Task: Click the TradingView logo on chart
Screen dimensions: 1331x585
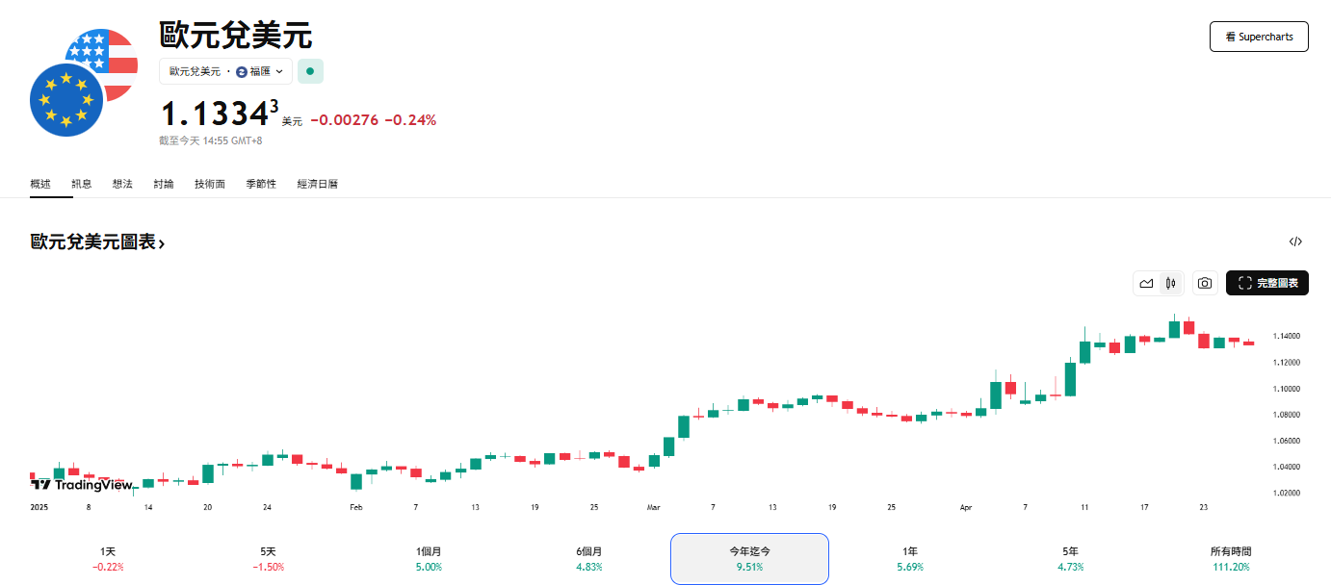Action: (x=81, y=485)
